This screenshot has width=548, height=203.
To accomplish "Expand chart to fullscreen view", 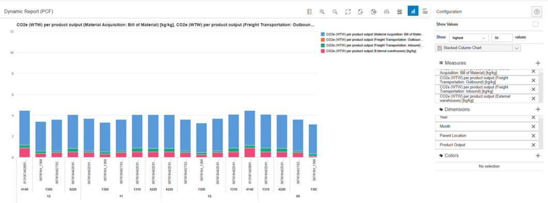I will click(x=348, y=11).
